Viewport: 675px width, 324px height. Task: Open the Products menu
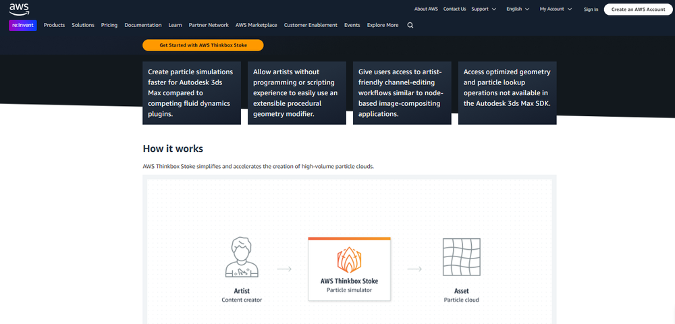pyautogui.click(x=54, y=26)
